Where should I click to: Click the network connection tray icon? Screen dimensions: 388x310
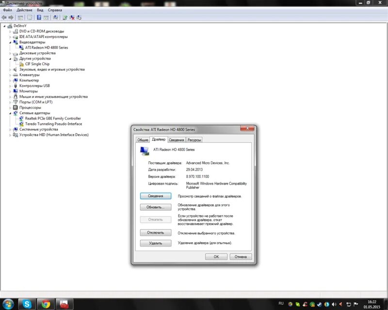click(x=349, y=304)
